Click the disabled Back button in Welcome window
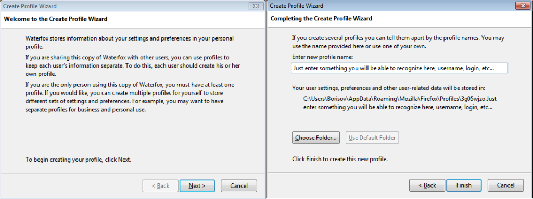Image resolution: width=533 pixels, height=199 pixels. coord(160,186)
